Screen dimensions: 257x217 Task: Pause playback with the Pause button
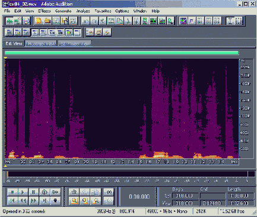[x=34, y=192]
